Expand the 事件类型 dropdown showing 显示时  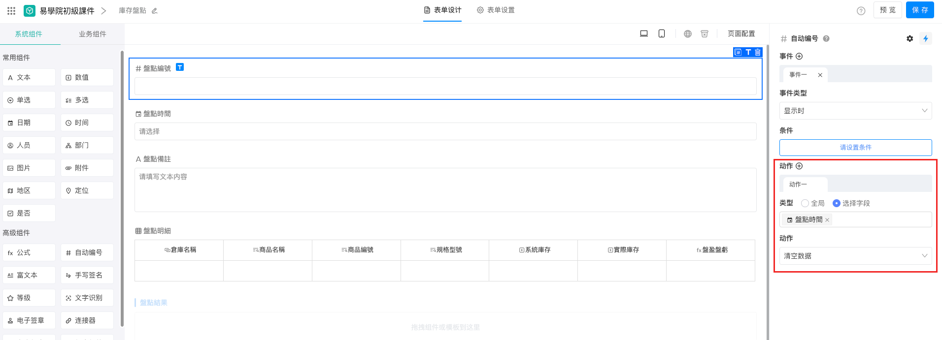pos(855,111)
